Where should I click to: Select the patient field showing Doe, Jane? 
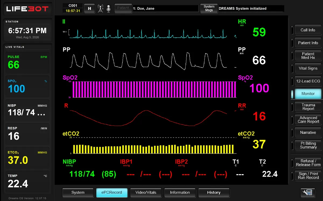pos(165,8)
